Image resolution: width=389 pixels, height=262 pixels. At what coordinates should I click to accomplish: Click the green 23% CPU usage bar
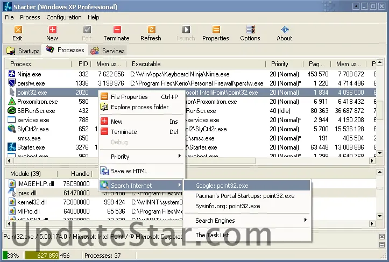click(x=5, y=256)
